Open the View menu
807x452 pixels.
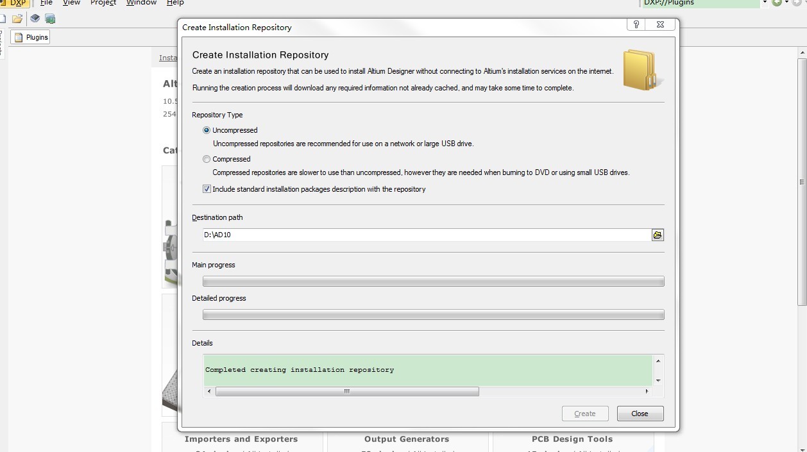tap(71, 3)
